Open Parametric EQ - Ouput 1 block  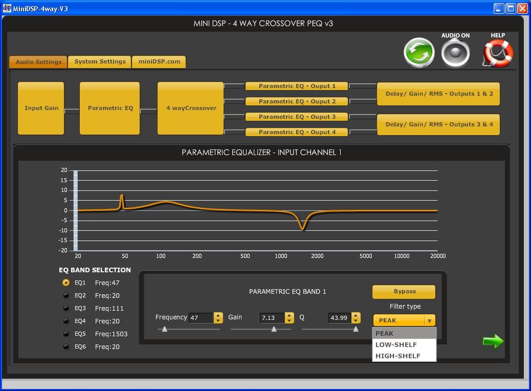297,85
